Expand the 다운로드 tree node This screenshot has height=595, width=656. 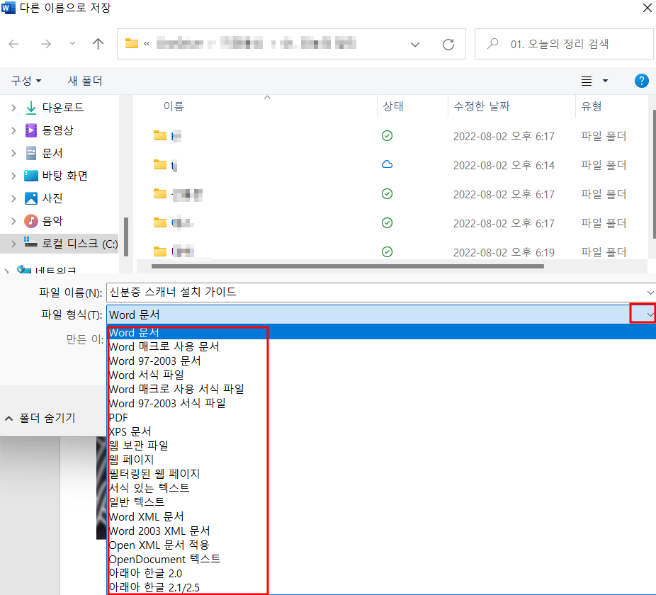(x=13, y=108)
